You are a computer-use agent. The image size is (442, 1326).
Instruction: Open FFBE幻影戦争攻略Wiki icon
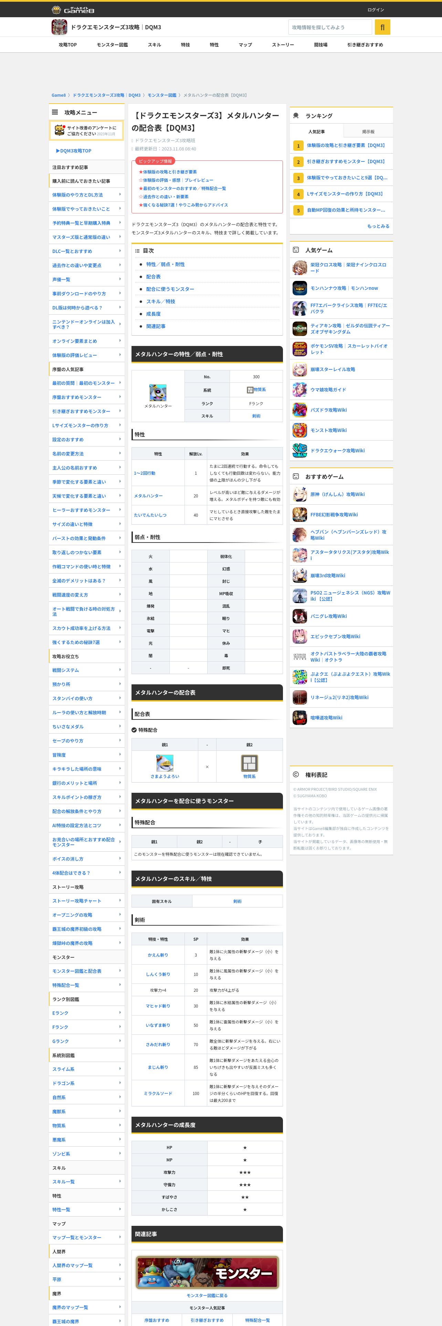pyautogui.click(x=299, y=515)
